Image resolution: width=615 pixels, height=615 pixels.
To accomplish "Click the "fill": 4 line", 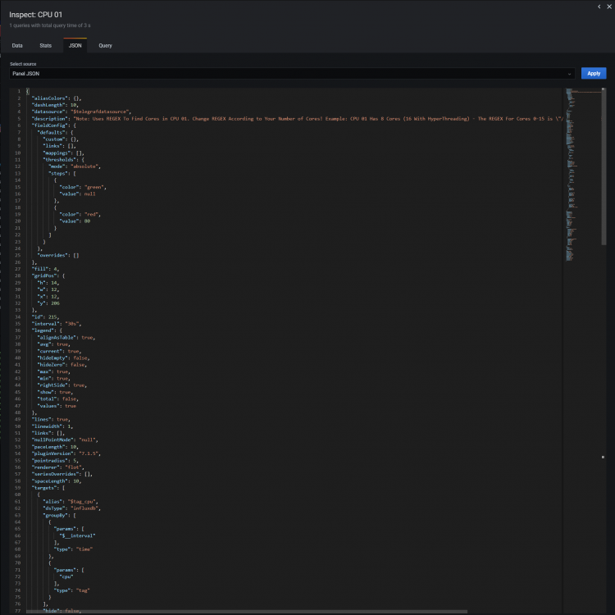I will click(x=45, y=269).
